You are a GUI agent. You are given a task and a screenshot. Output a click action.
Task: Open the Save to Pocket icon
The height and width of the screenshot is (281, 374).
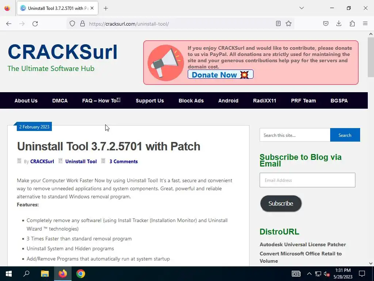click(x=326, y=23)
